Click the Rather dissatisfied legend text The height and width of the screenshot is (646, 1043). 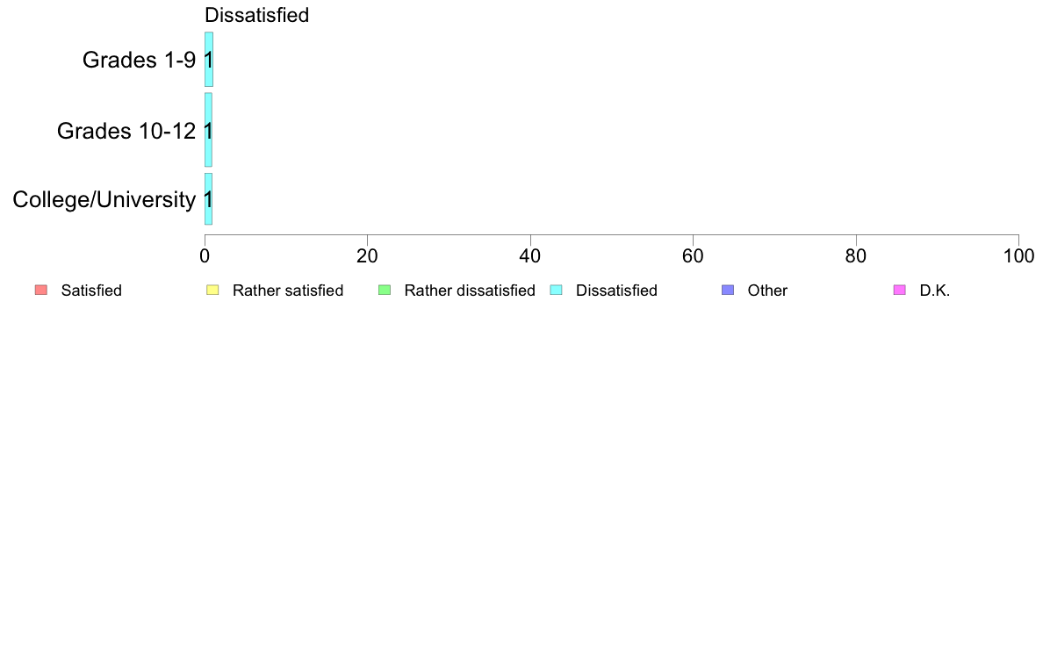(470, 291)
